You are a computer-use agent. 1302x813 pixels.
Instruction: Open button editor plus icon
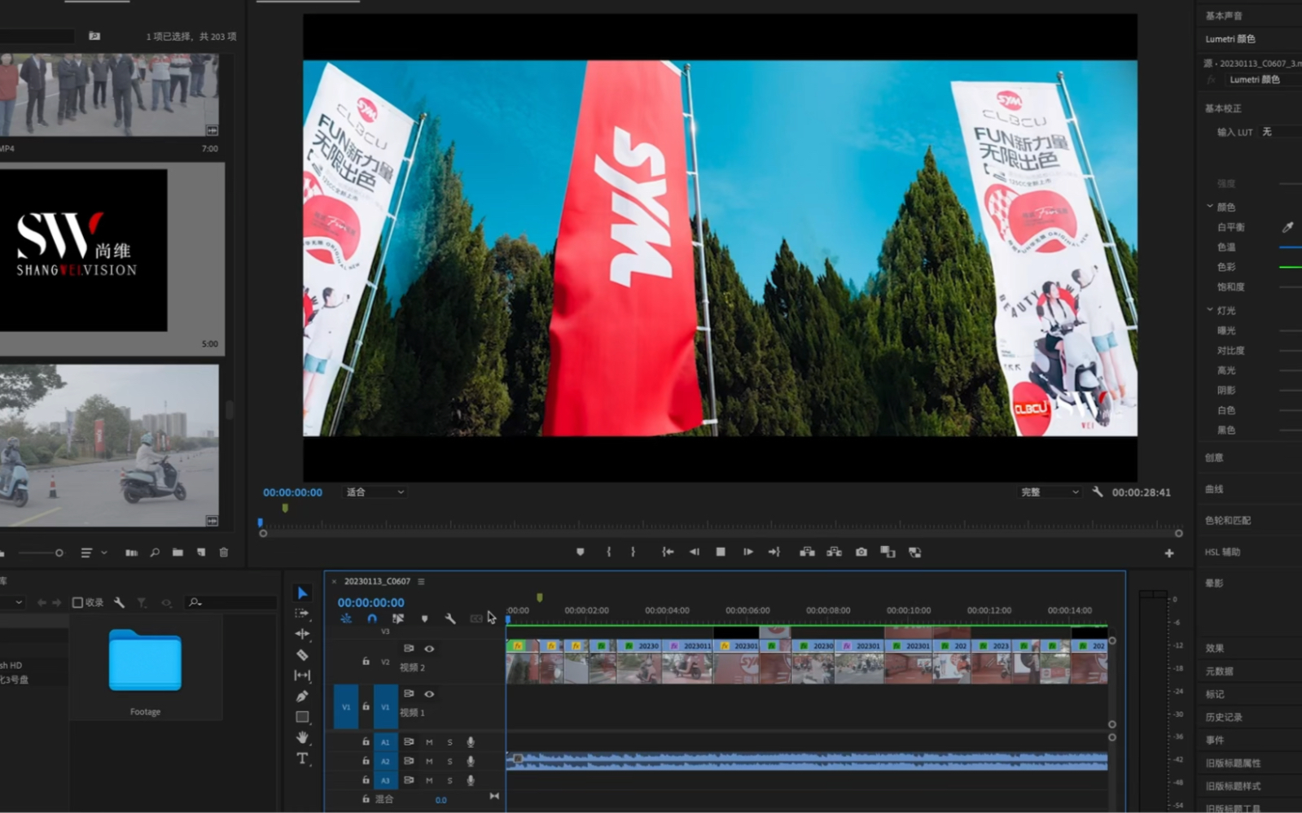pos(1169,553)
